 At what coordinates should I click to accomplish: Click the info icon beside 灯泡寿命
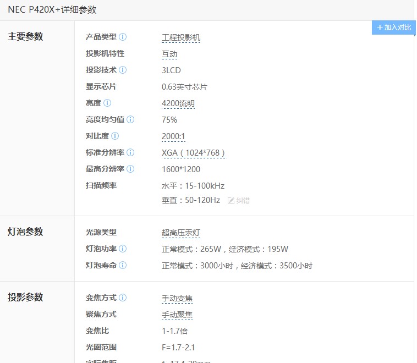point(123,265)
